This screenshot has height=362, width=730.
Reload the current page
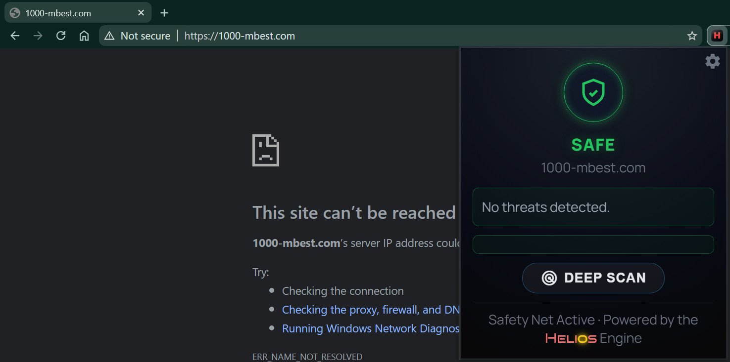[x=61, y=36]
